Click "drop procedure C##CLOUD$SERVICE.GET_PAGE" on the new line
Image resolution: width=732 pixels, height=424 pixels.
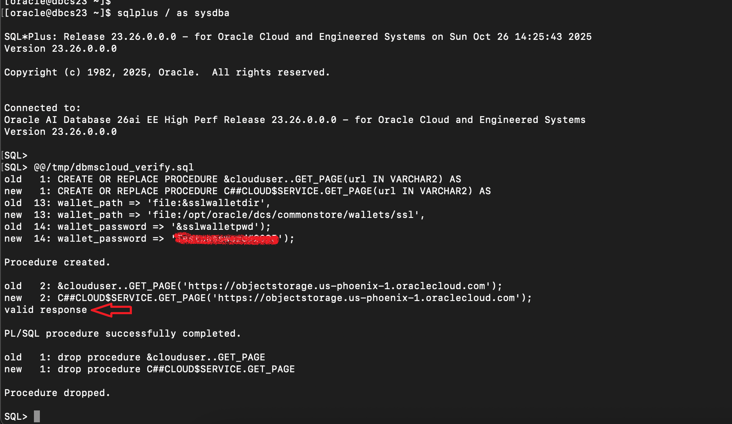tap(176, 369)
